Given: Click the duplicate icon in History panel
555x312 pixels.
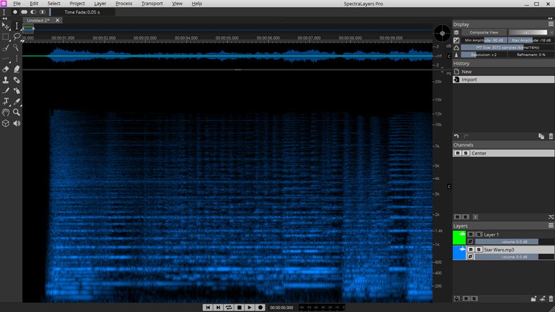Looking at the screenshot, I should [x=541, y=136].
